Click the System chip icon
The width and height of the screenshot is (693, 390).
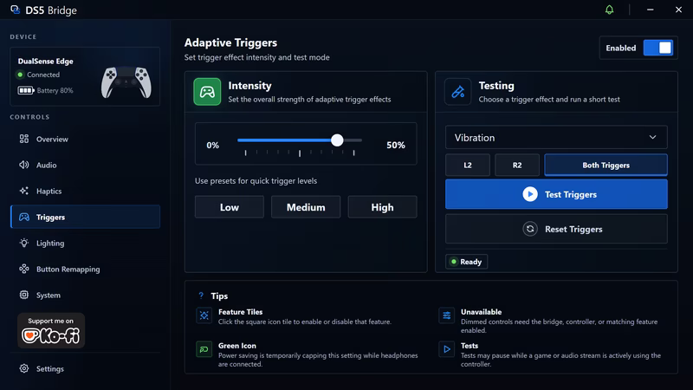click(x=24, y=295)
